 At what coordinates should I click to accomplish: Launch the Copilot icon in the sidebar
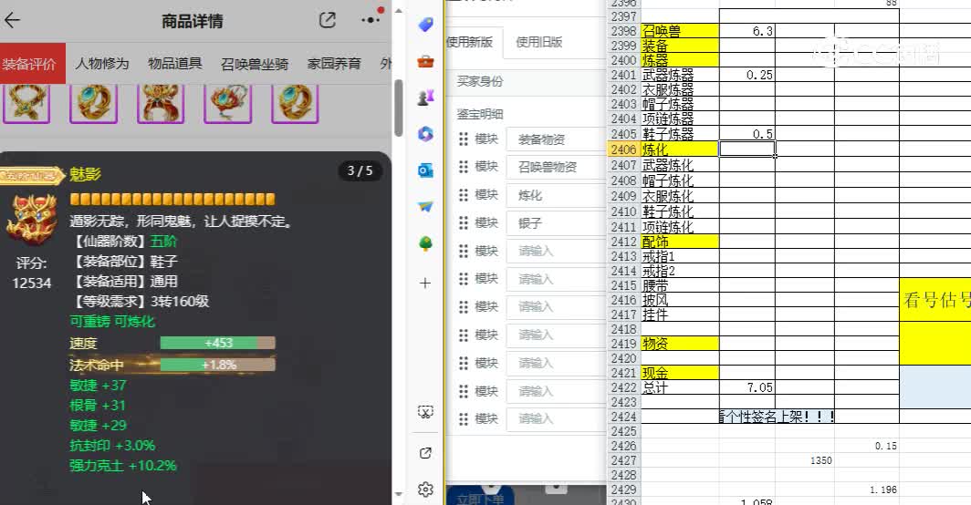click(425, 134)
